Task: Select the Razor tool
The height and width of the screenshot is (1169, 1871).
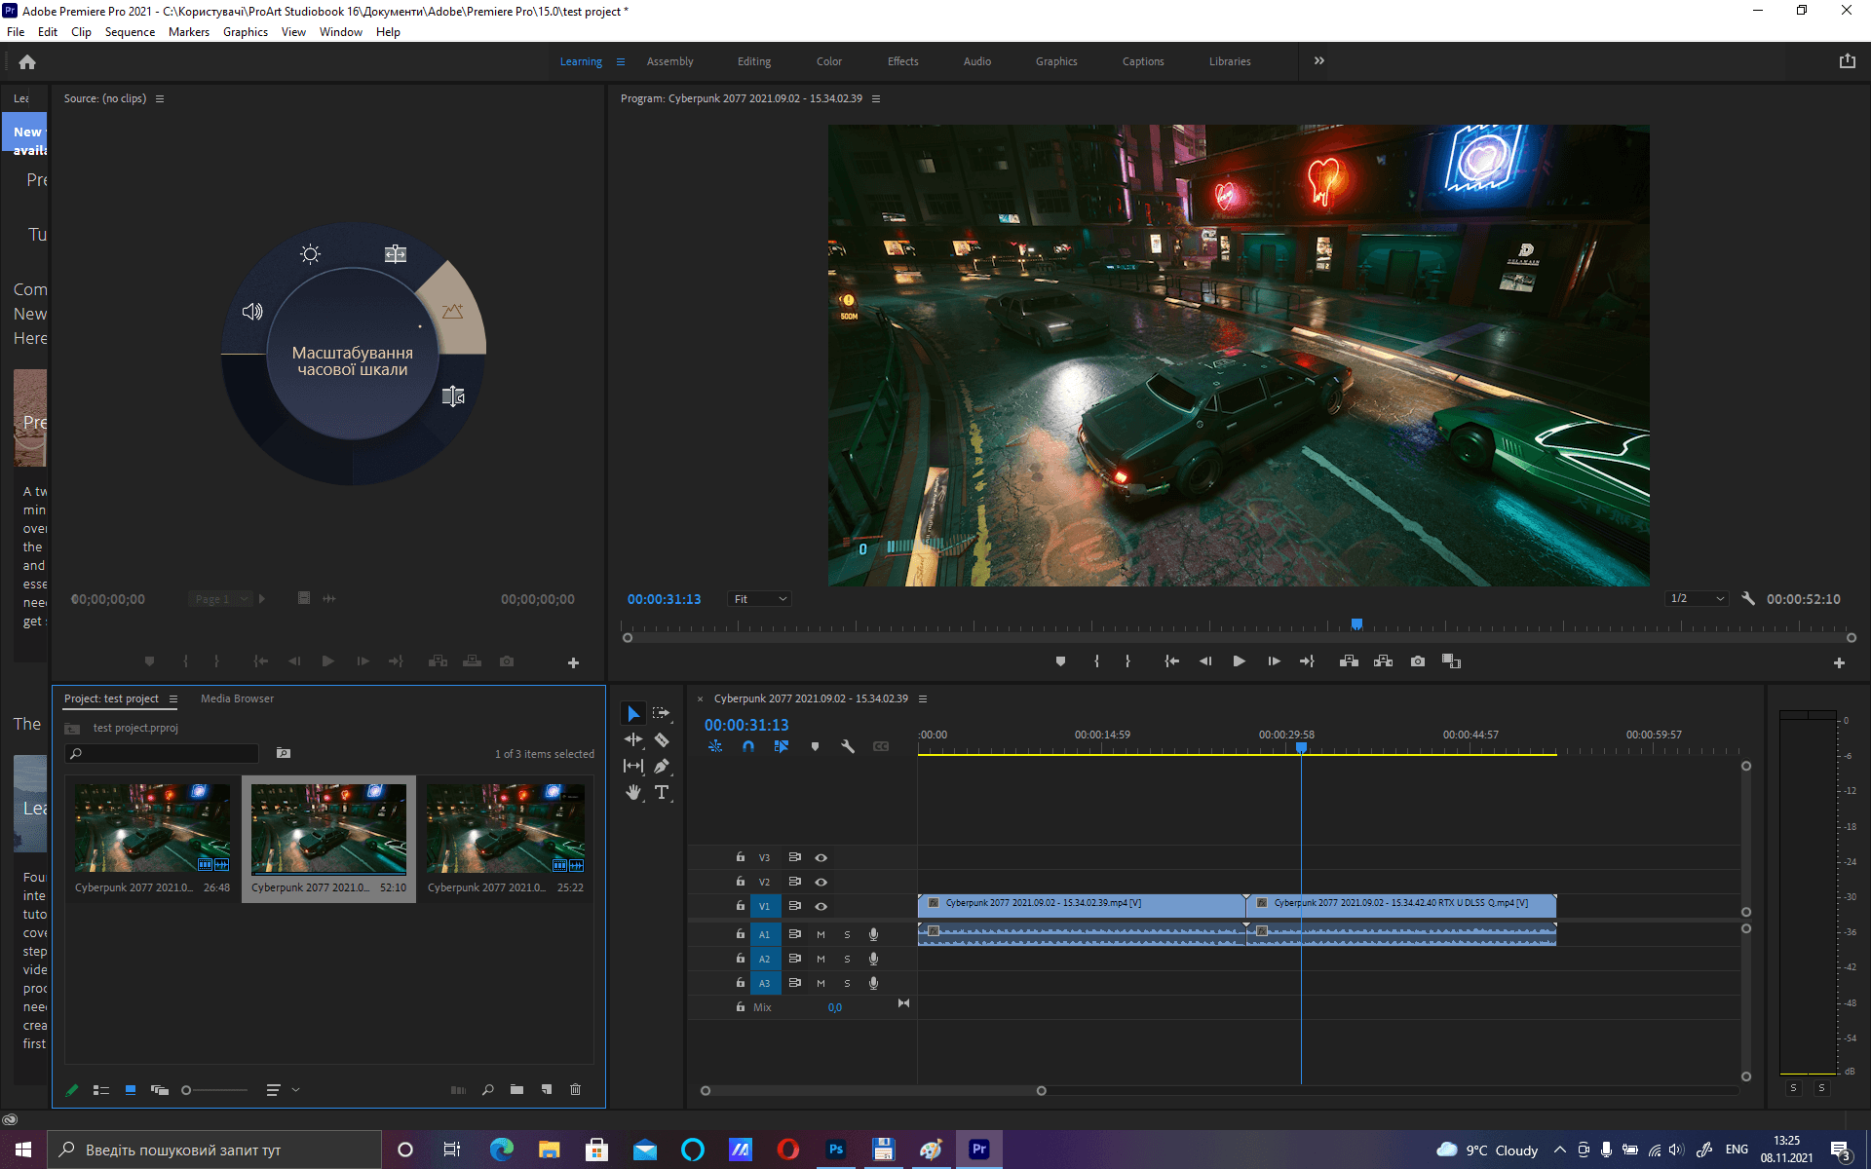Action: pos(662,740)
